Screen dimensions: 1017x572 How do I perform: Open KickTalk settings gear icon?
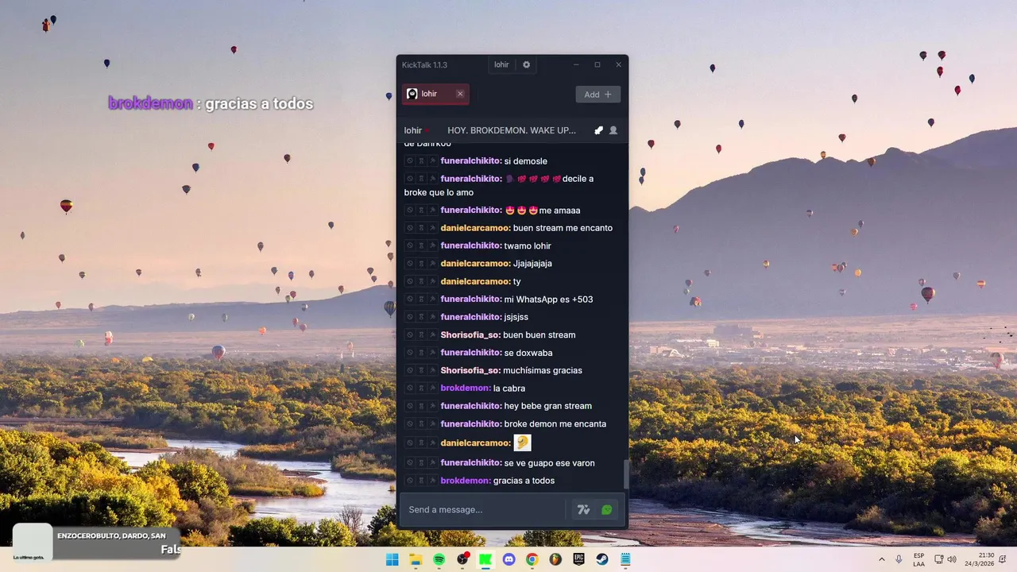(526, 65)
